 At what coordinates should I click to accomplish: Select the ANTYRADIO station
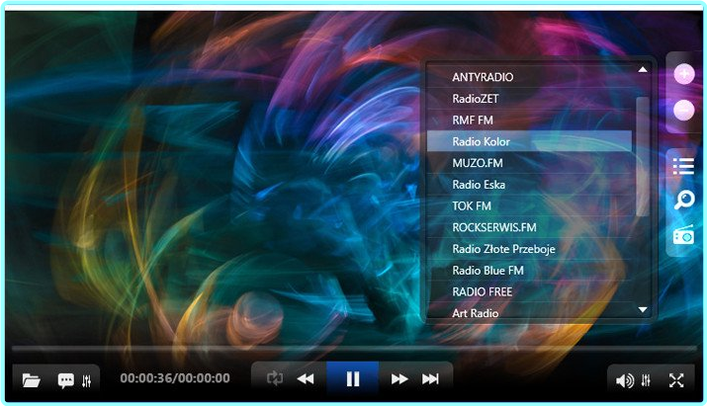[x=483, y=77]
